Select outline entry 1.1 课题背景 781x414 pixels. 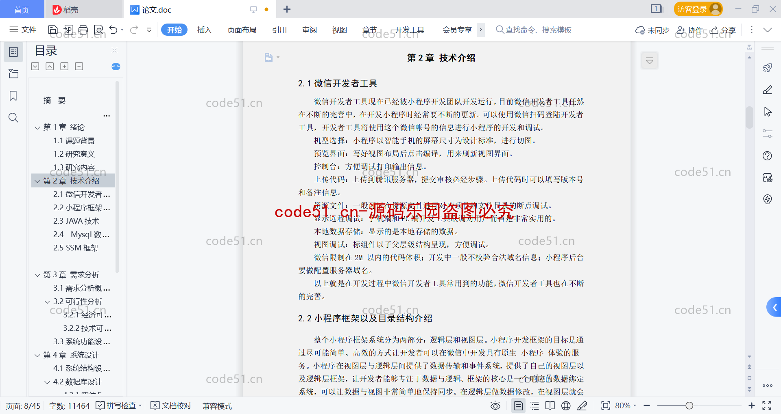point(74,141)
